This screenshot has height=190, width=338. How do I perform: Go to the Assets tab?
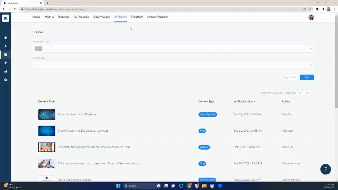36,17
